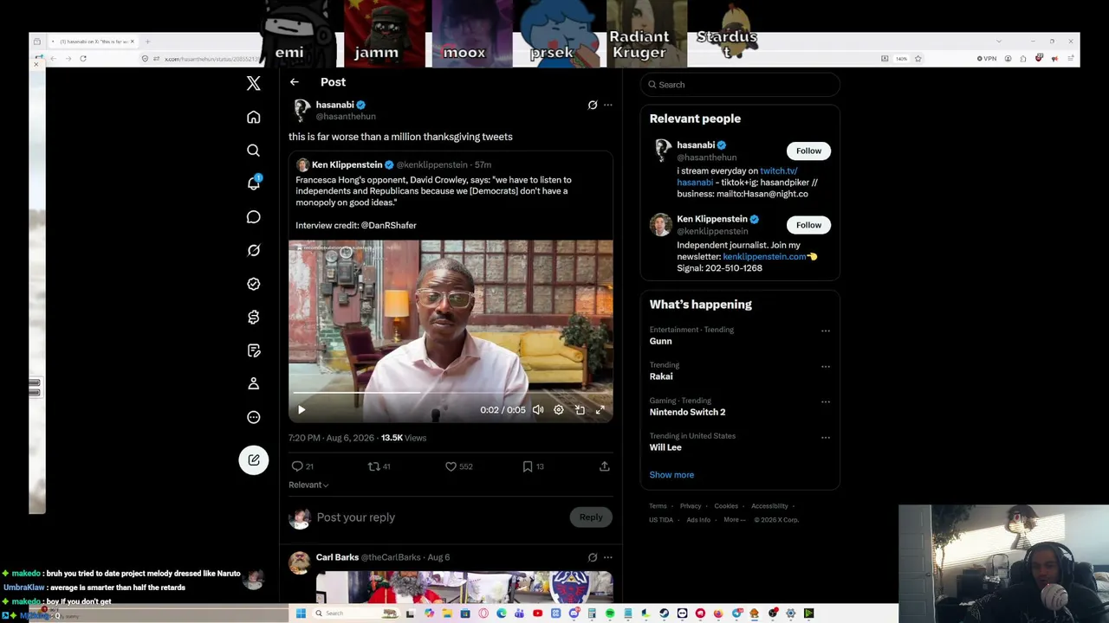Toggle picture-in-picture for the video
The image size is (1109, 623).
click(x=580, y=410)
